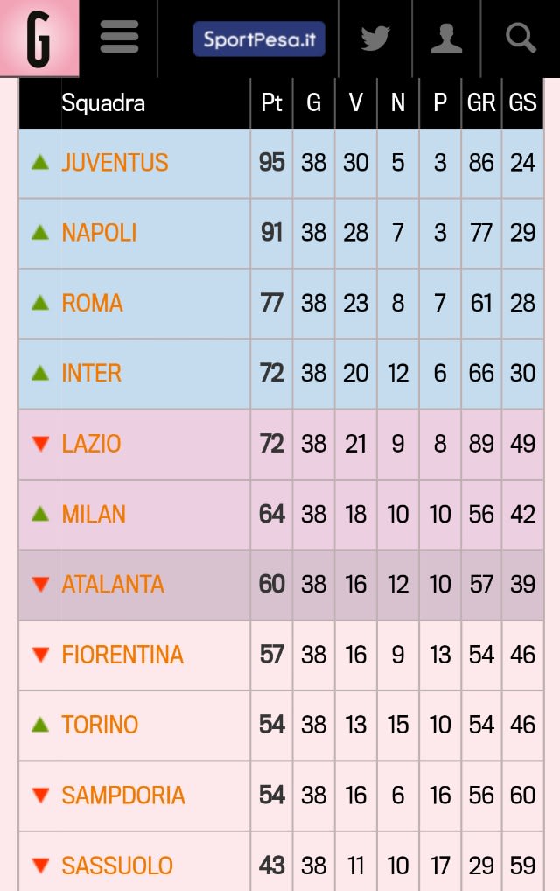The width and height of the screenshot is (560, 891).
Task: Open the JUVENTUS team link
Action: click(x=115, y=163)
